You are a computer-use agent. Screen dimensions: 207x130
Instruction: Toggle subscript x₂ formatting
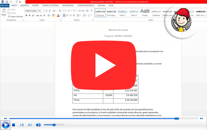click(x=41, y=16)
